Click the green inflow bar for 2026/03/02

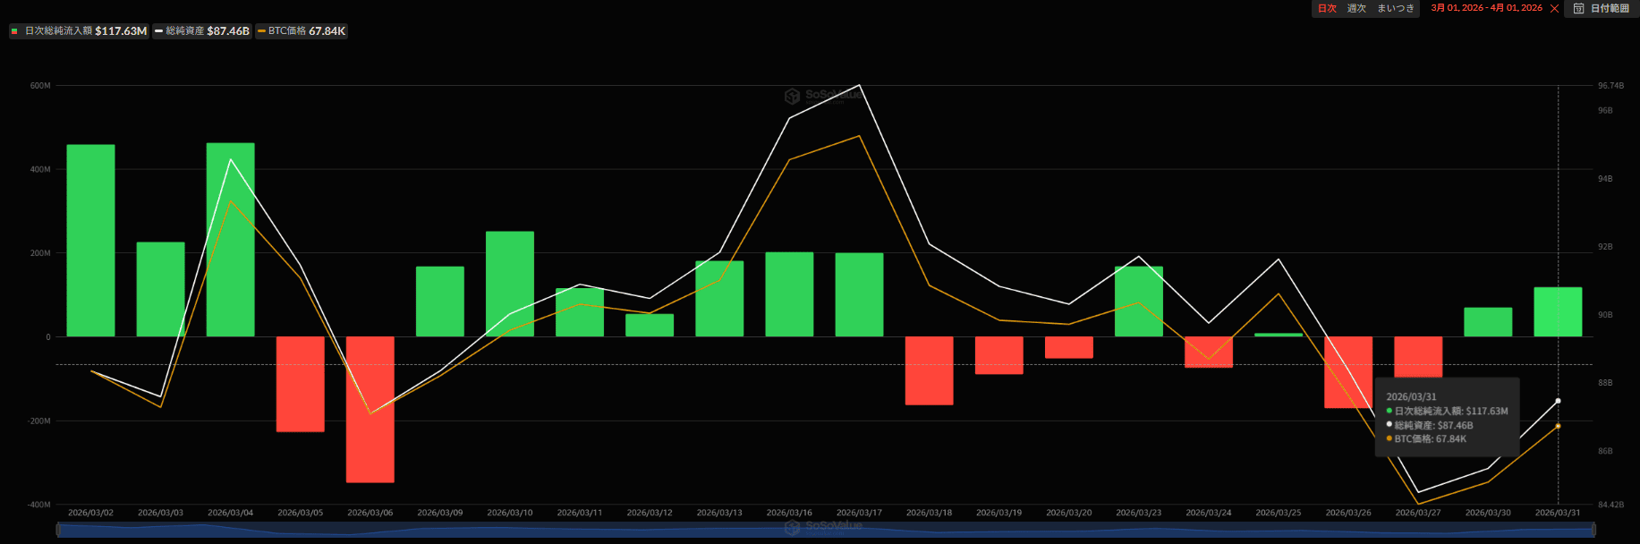[x=90, y=240]
